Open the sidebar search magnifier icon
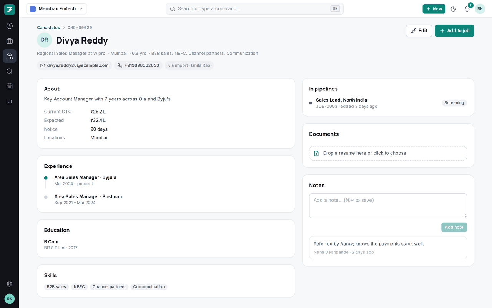The height and width of the screenshot is (308, 492). coord(10,71)
